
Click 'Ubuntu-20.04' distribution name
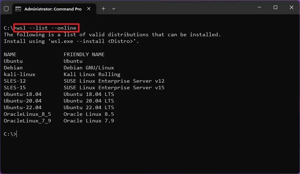tap(22, 101)
